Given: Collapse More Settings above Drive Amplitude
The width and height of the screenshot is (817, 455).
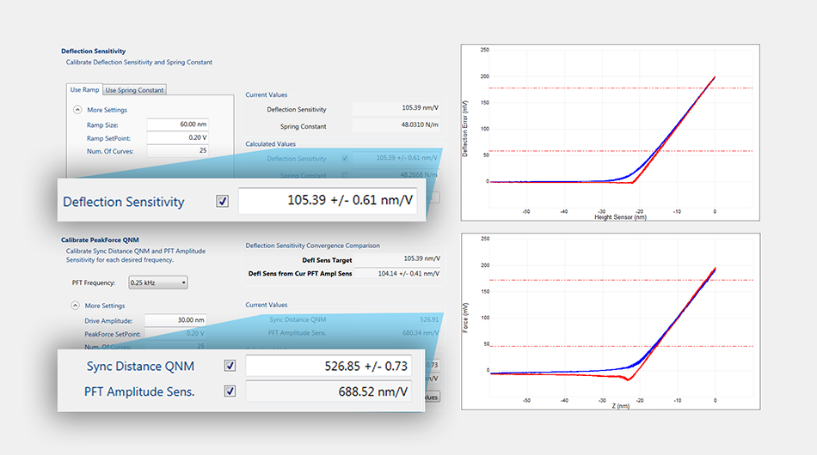Looking at the screenshot, I should click(77, 306).
